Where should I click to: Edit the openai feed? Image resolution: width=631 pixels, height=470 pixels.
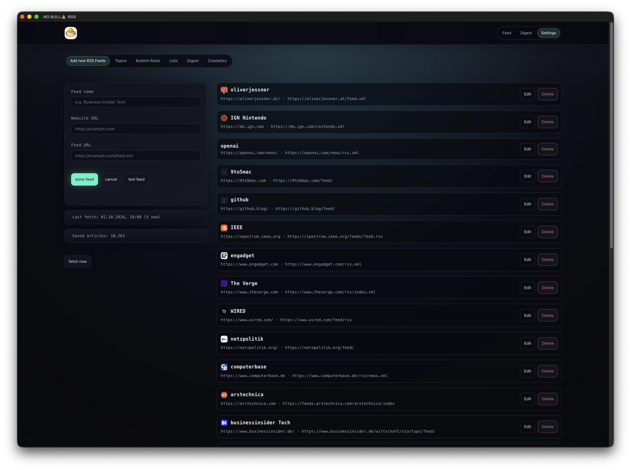tap(527, 149)
